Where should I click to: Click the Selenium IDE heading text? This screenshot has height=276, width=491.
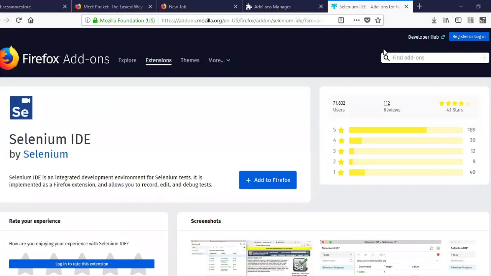point(50,139)
